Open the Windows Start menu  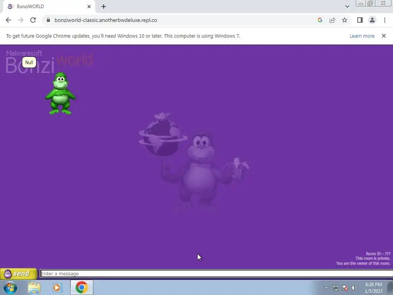point(10,287)
